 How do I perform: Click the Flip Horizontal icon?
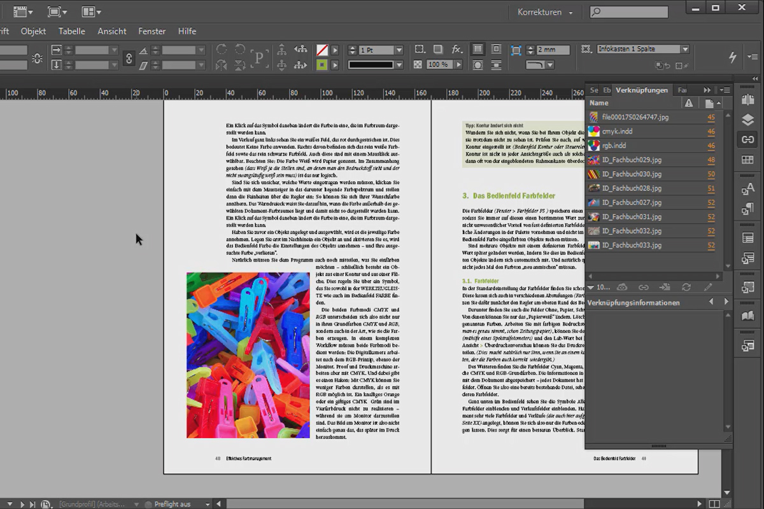click(222, 65)
